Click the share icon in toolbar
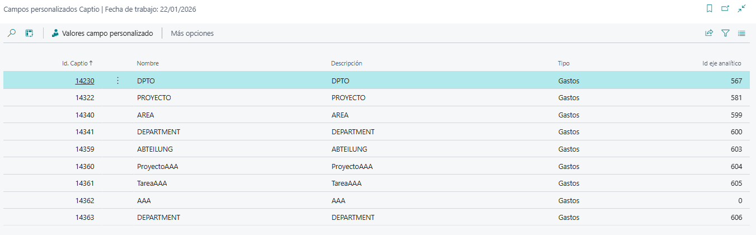The image size is (756, 235). [x=709, y=34]
